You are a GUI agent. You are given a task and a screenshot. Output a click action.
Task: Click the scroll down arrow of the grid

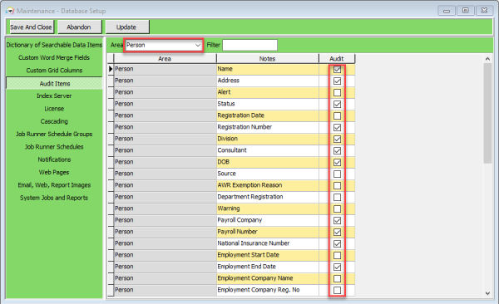point(487,293)
